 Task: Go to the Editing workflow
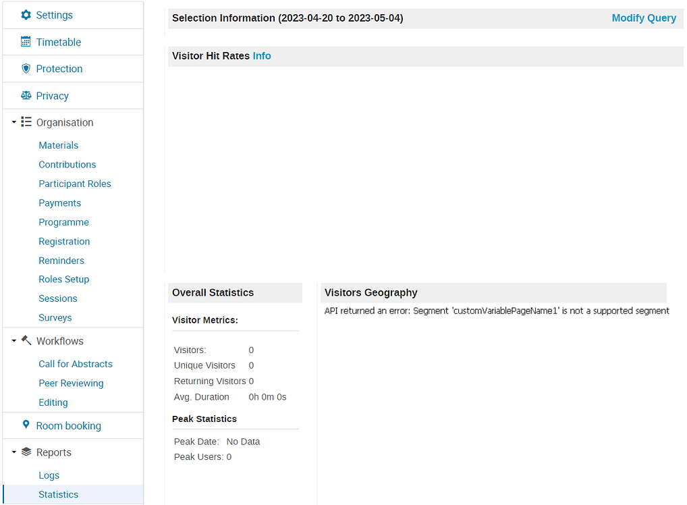(x=53, y=402)
